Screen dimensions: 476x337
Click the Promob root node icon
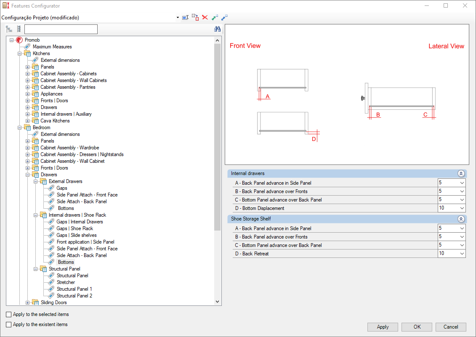tap(19, 40)
